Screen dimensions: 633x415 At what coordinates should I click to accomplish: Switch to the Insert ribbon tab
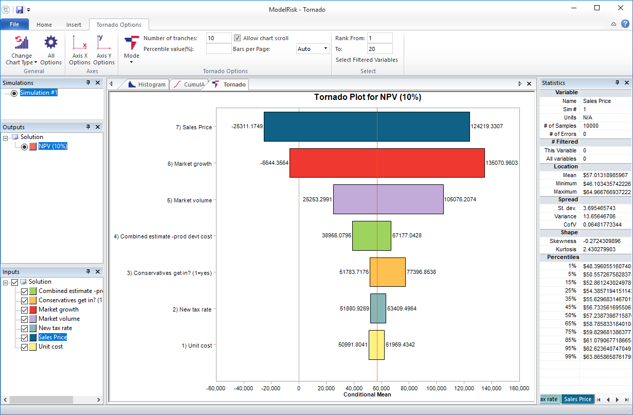(74, 24)
